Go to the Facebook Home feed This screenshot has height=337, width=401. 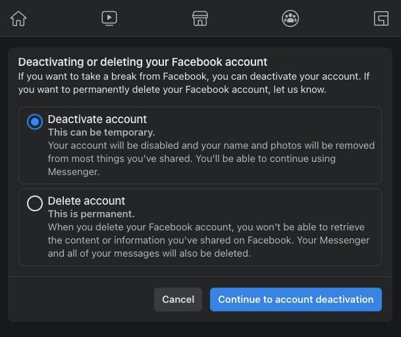click(x=18, y=18)
